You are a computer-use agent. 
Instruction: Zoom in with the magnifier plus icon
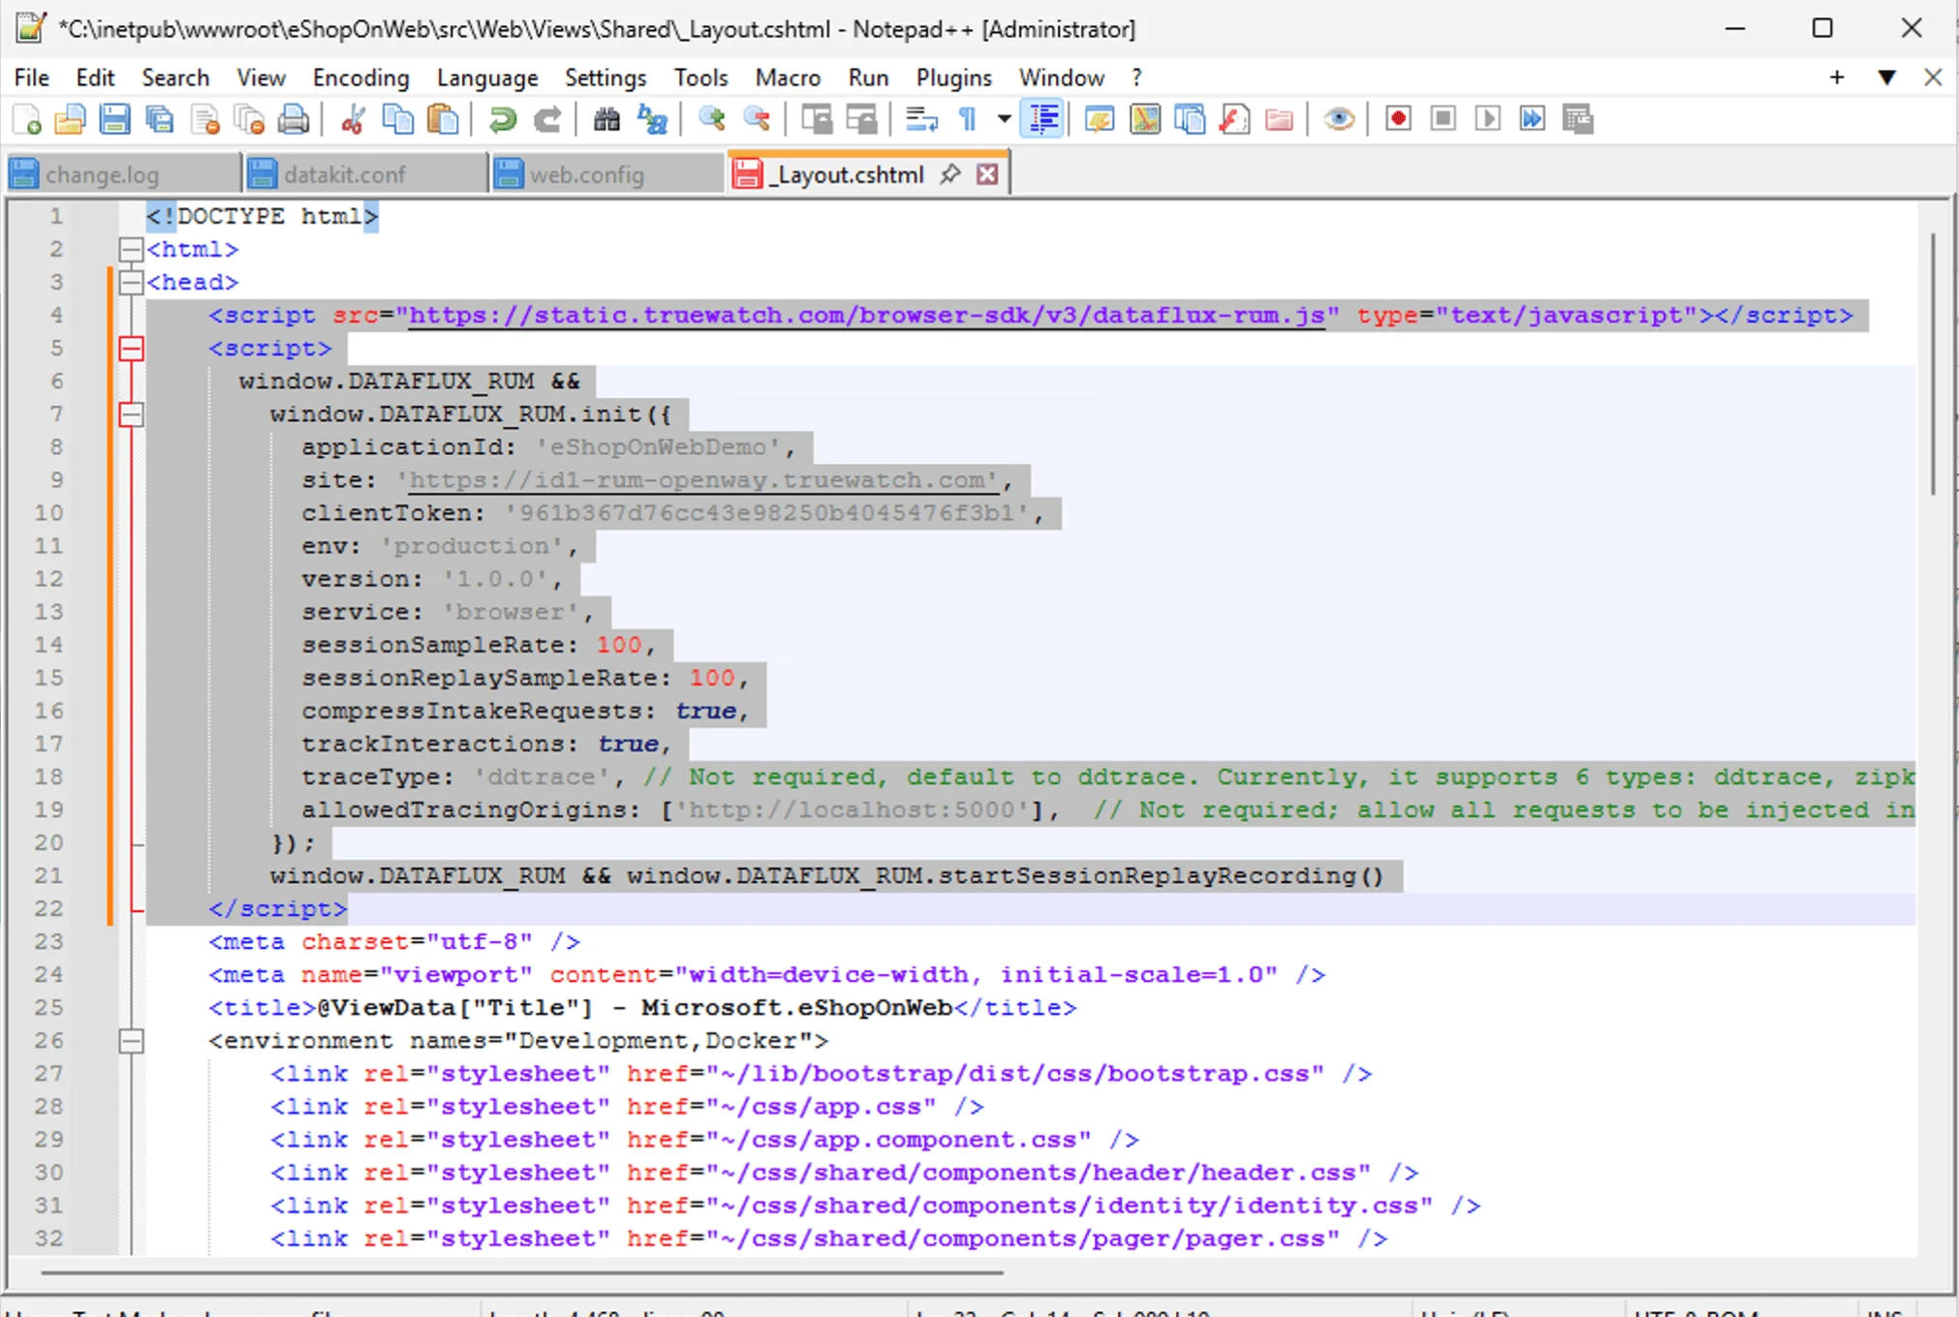712,120
